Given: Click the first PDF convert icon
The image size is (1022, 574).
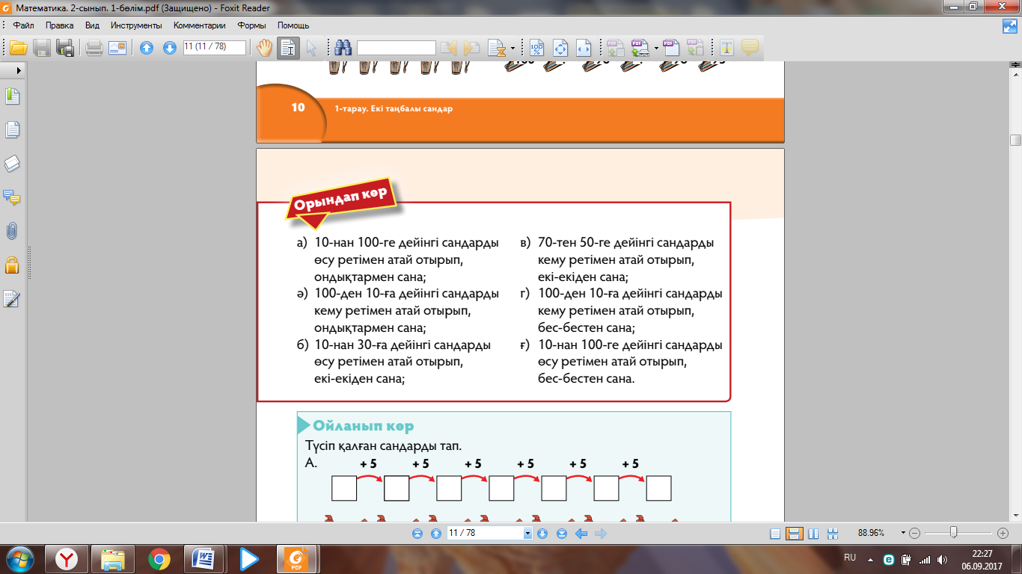Looking at the screenshot, I should tap(615, 48).
